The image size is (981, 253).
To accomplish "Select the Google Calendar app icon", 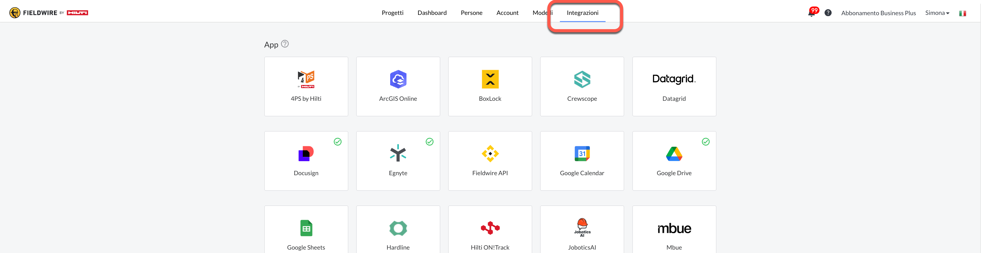I will (582, 154).
